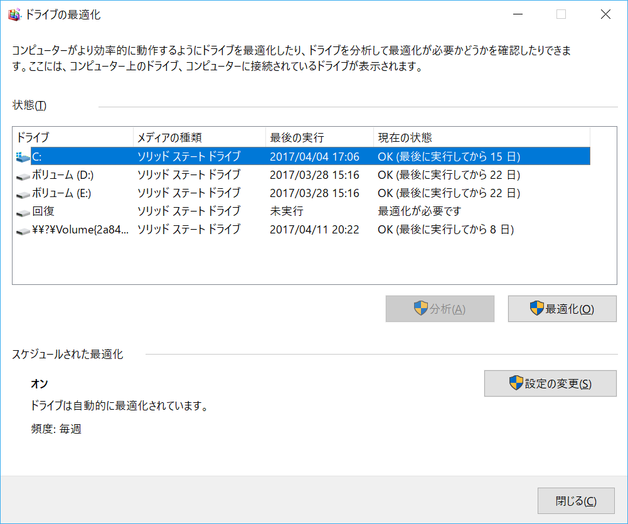Click the ¥¥?¥Volume drive icon
Image resolution: width=628 pixels, height=524 pixels.
[x=22, y=230]
